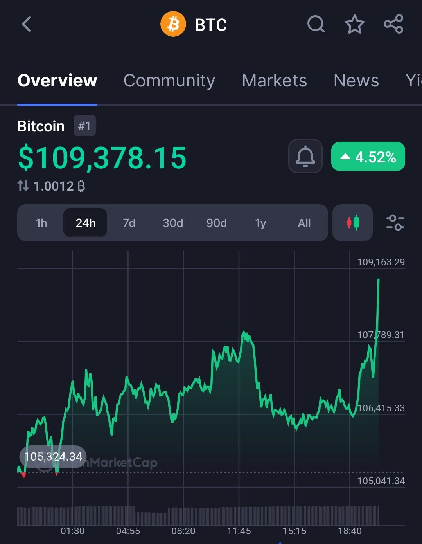
Task: Go back using the left arrow
Action: pos(26,24)
